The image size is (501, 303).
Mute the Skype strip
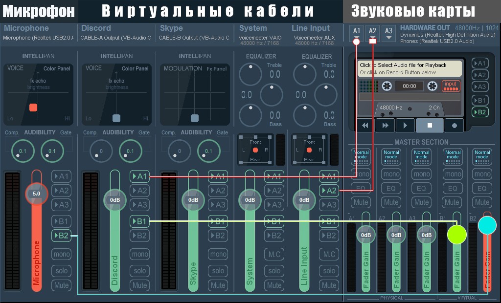point(218,285)
